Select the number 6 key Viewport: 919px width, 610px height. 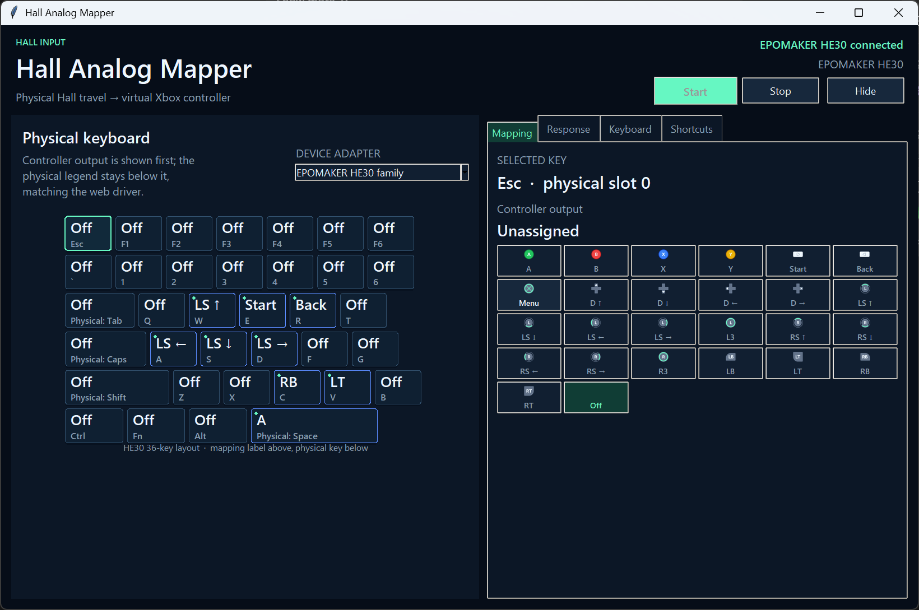click(391, 272)
